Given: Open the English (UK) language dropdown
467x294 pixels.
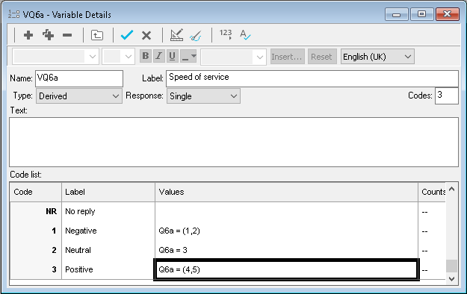Looking at the screenshot, I should point(377,57).
